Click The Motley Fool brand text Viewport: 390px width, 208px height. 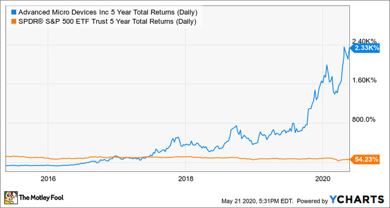pos(42,198)
